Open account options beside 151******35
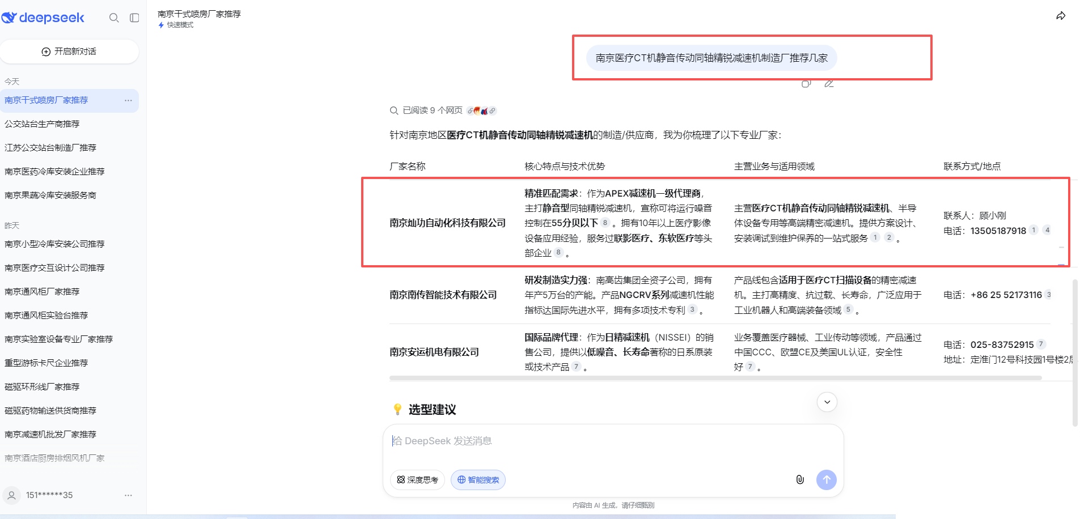The height and width of the screenshot is (519, 1080). click(x=128, y=495)
